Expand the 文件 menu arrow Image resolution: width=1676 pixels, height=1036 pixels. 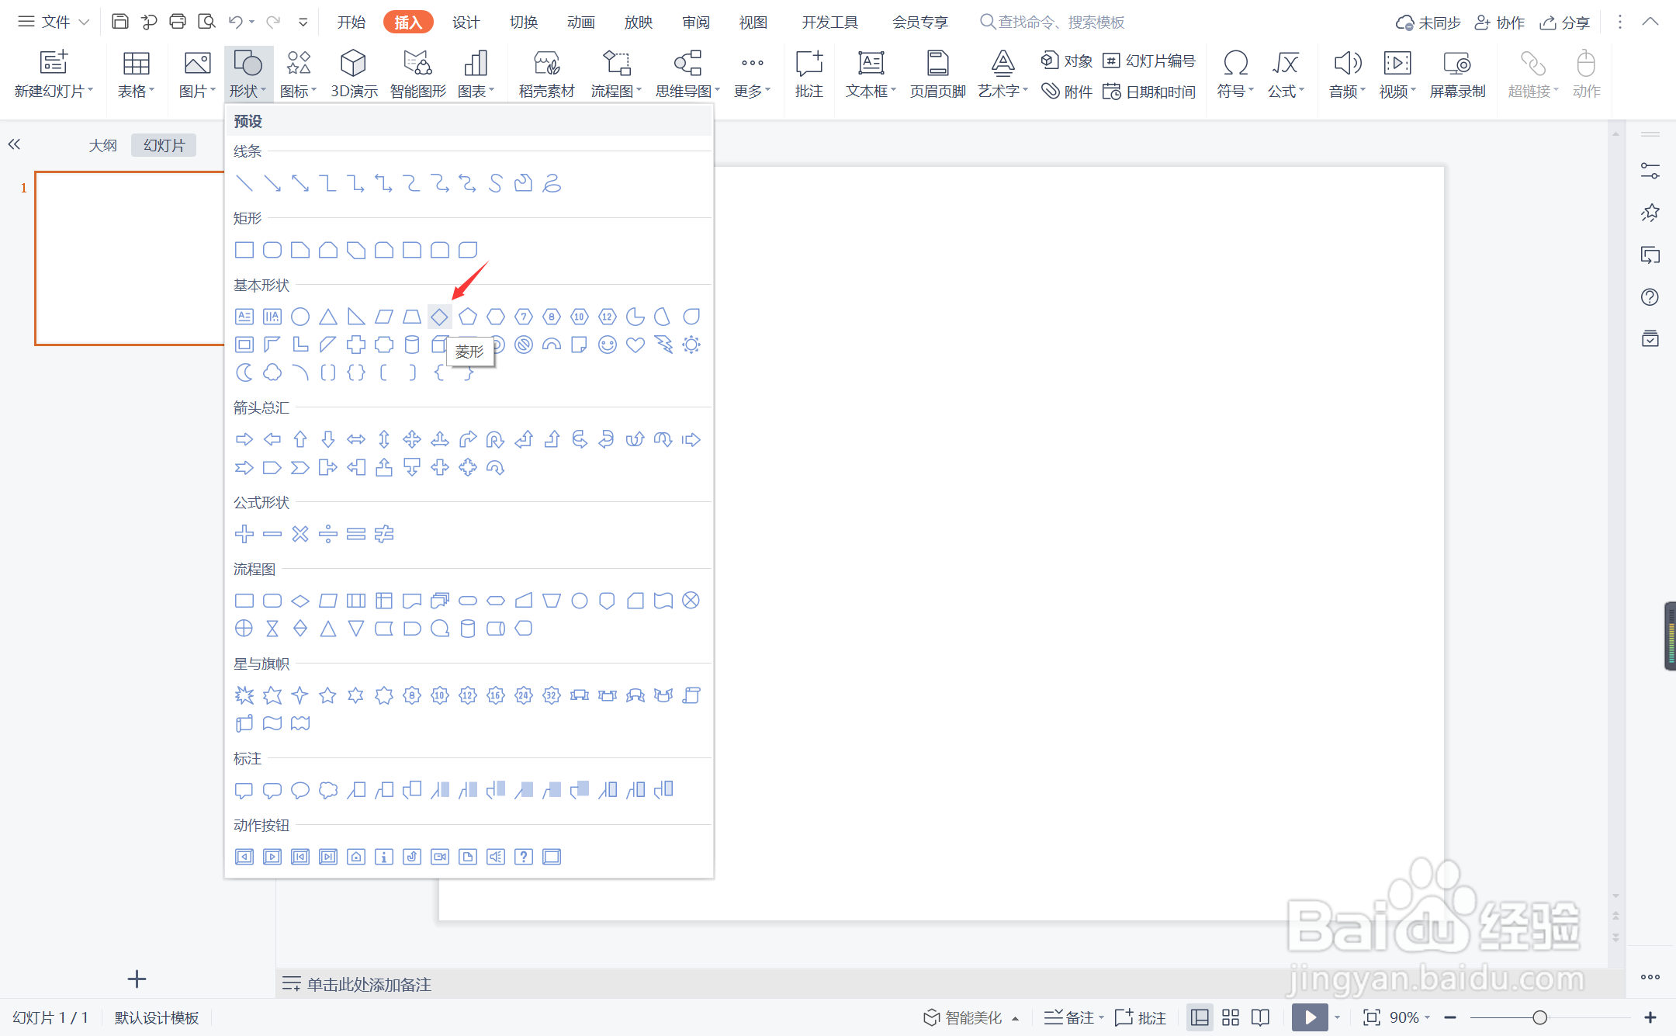coord(84,23)
